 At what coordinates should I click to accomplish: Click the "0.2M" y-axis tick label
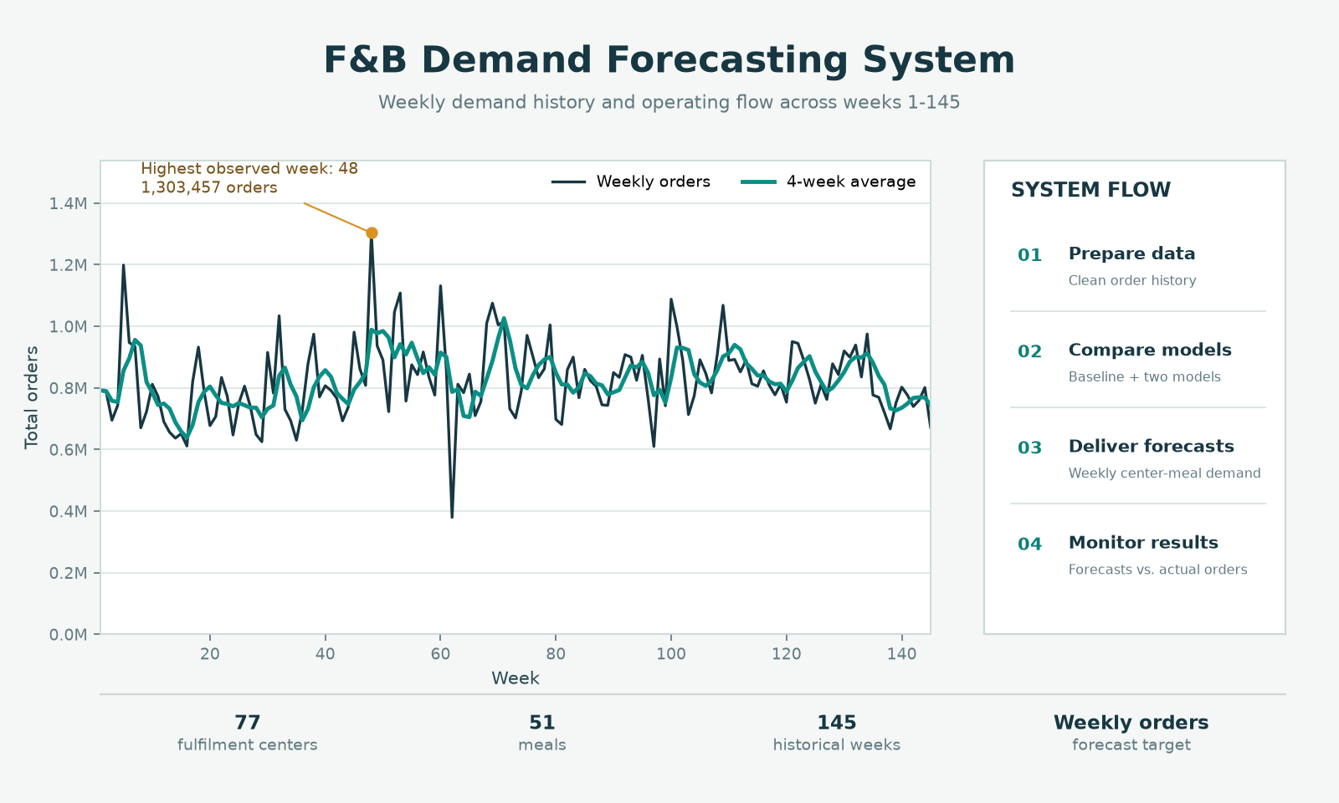69,573
